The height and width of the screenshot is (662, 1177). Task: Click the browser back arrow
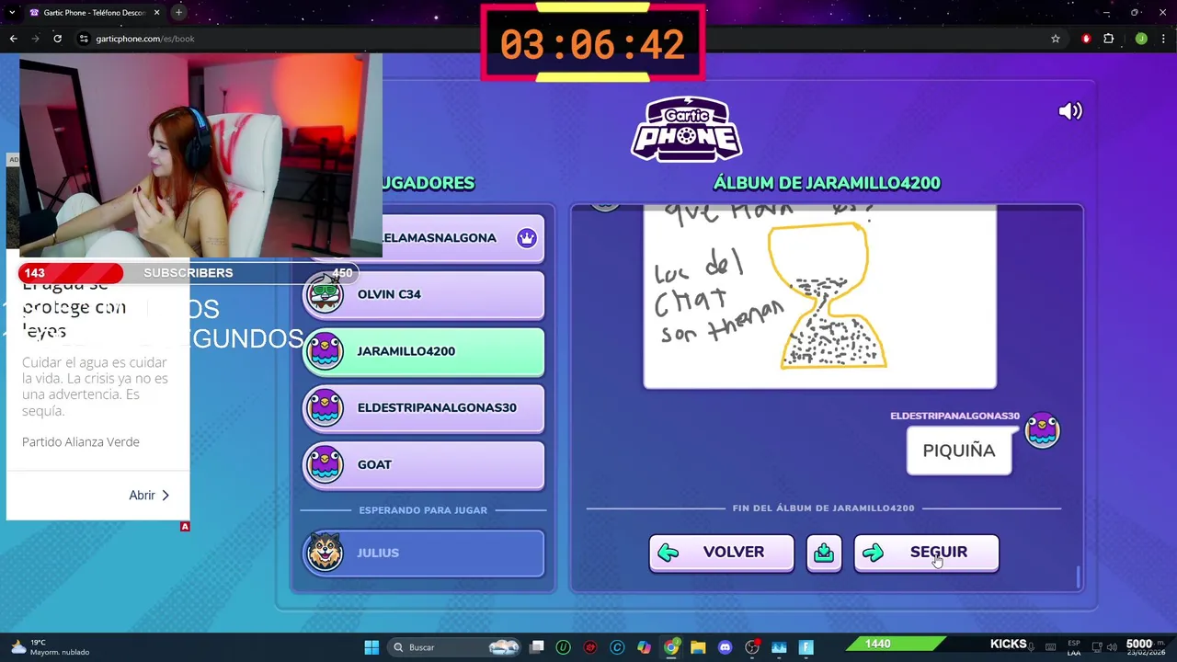(13, 39)
